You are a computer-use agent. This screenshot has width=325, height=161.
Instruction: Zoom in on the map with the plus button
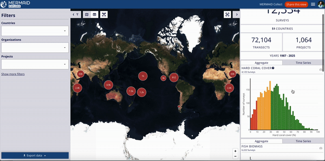coord(235,151)
